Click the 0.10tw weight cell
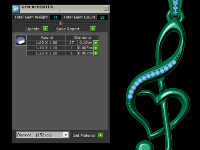Viewport: 200px width, 150px height. pyautogui.click(x=85, y=42)
